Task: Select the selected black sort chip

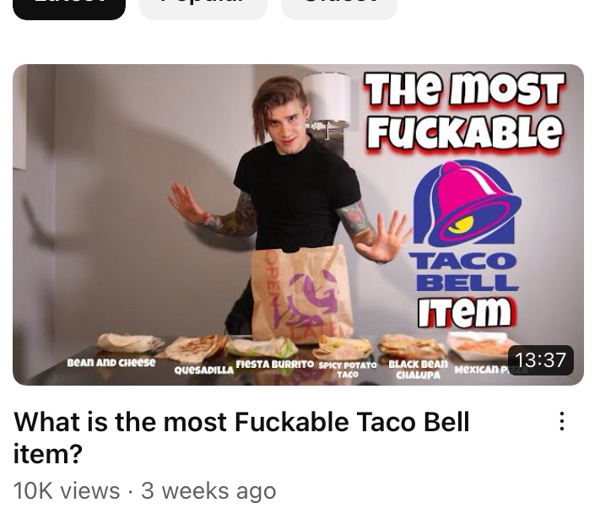Action: (69, 8)
